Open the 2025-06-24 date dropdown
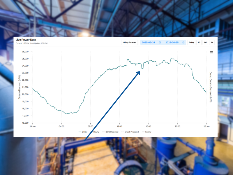233x175 pixels. [x=149, y=42]
